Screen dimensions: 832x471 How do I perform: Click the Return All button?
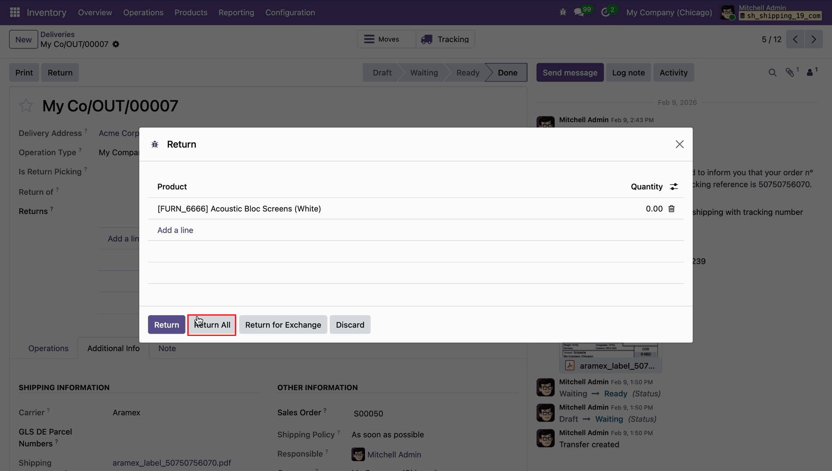tap(212, 325)
